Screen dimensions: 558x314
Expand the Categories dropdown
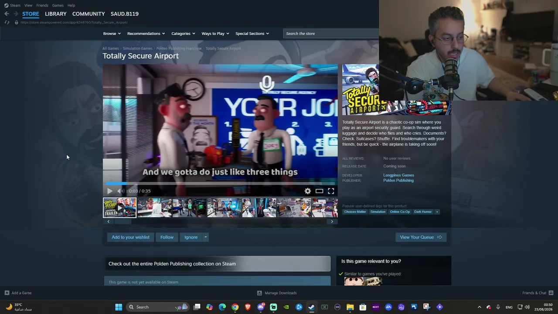(183, 34)
